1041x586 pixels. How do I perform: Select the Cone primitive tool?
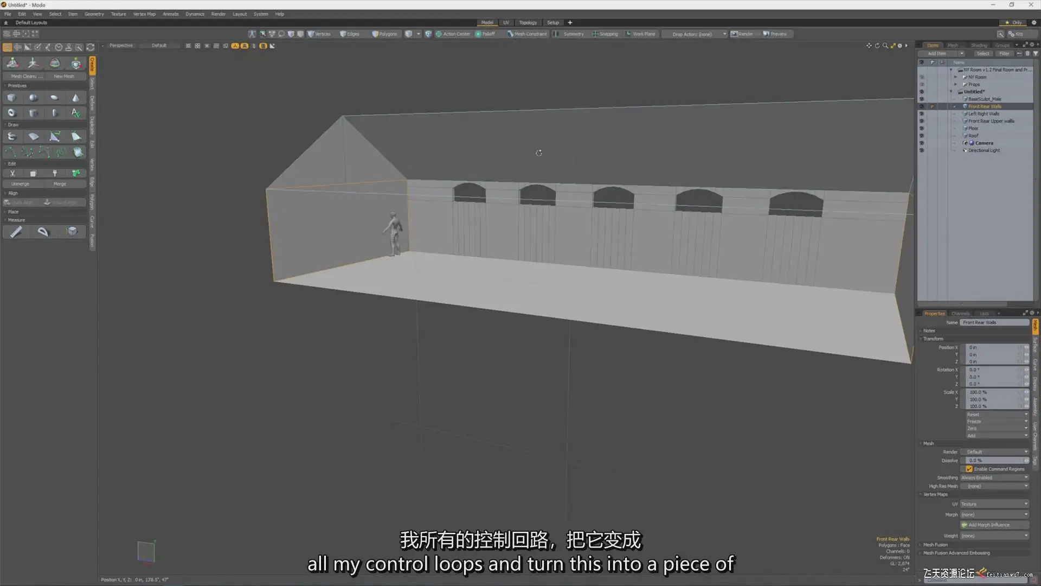pos(75,98)
